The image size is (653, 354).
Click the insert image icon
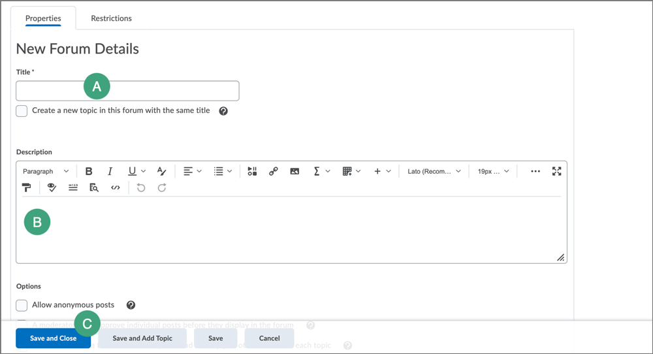[295, 171]
